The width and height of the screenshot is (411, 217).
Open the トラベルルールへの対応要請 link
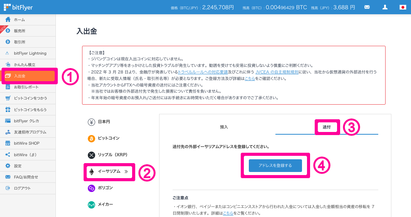(203, 72)
